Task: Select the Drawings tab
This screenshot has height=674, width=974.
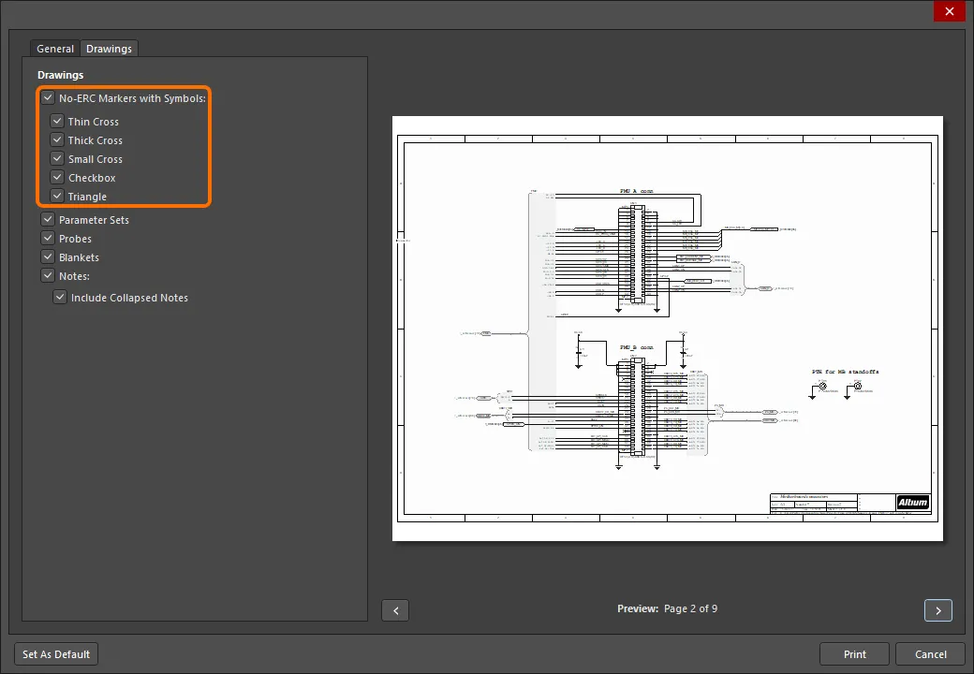Action: click(109, 49)
